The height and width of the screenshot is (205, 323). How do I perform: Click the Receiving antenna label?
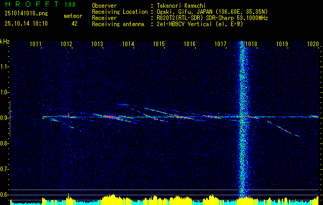point(118,24)
